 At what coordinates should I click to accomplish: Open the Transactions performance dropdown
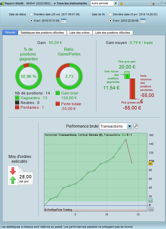(x=116, y=126)
